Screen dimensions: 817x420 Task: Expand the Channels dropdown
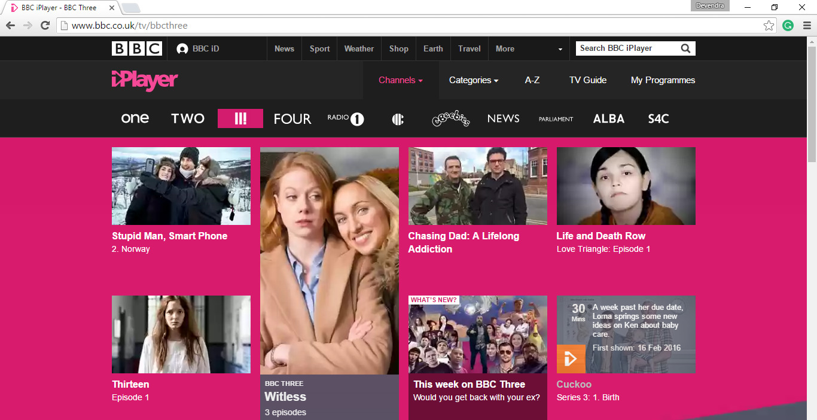pyautogui.click(x=401, y=80)
